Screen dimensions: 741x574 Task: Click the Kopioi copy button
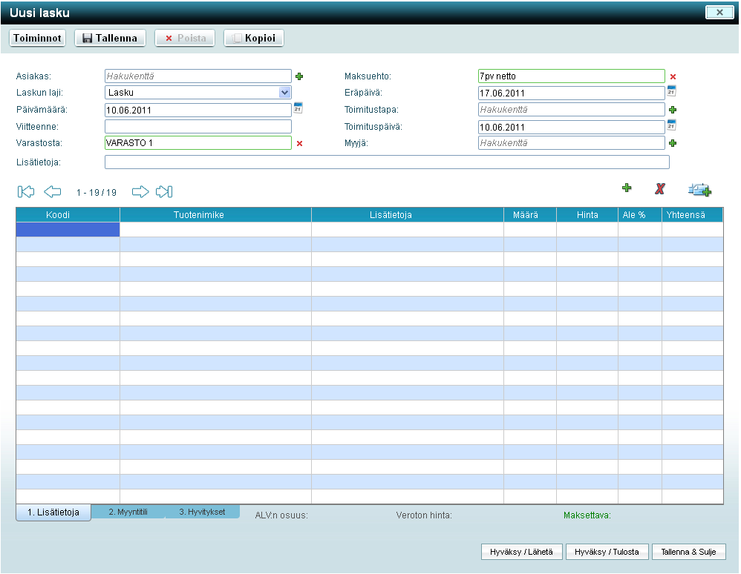[x=254, y=39]
